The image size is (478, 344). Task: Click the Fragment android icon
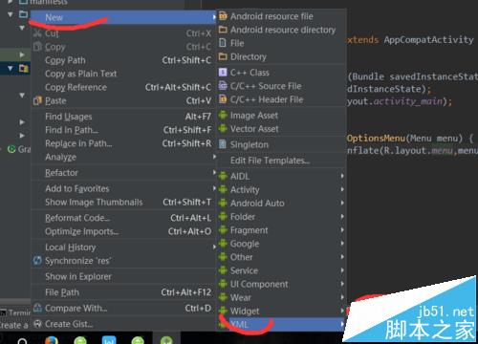pos(223,230)
